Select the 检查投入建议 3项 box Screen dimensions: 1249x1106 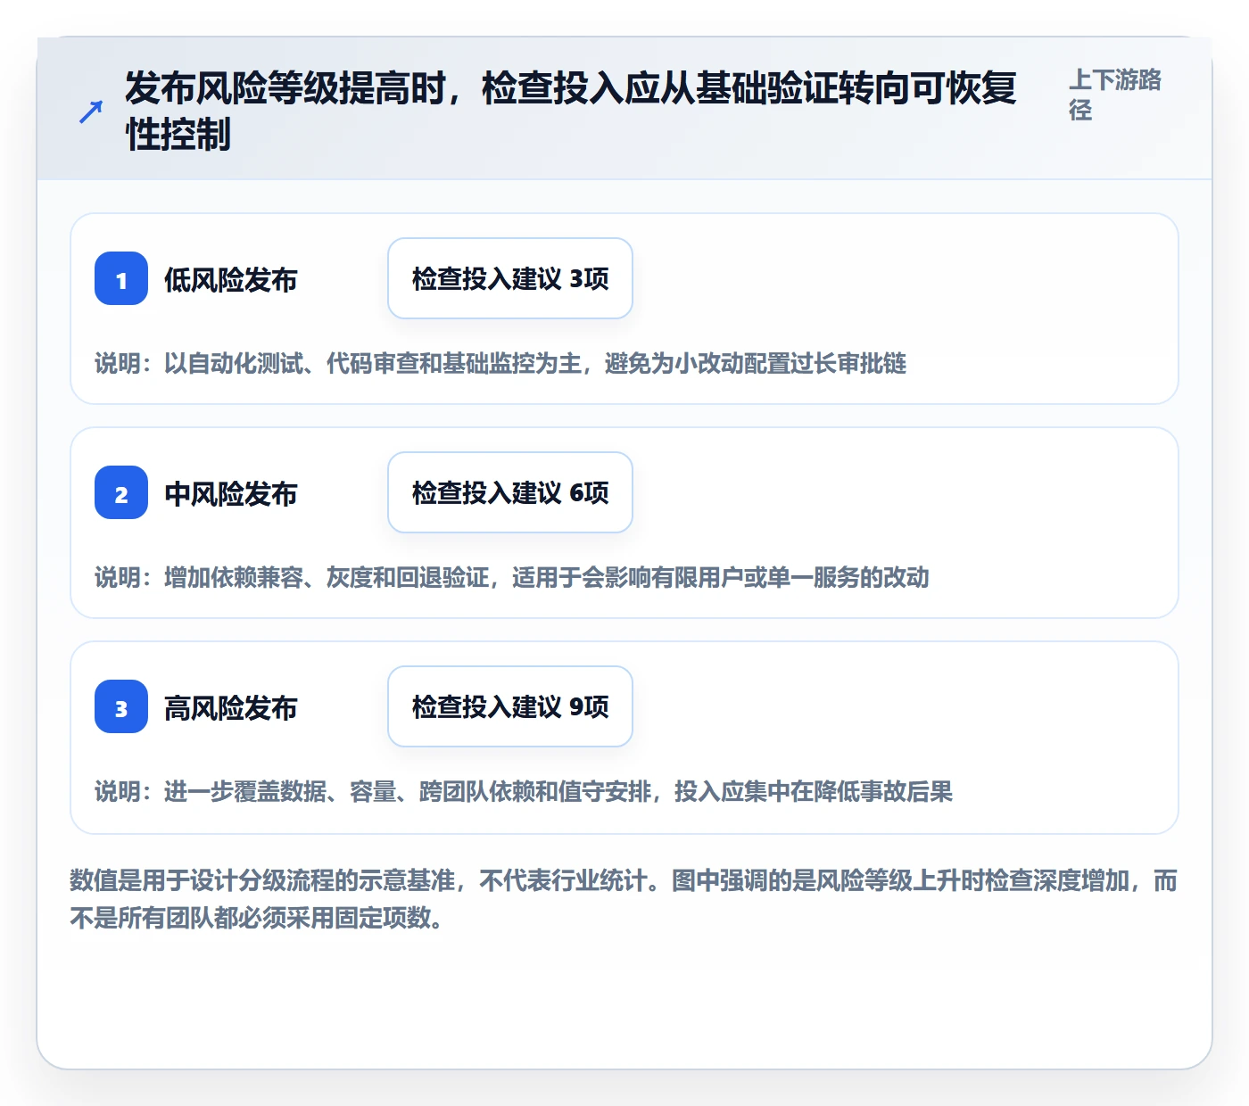pos(510,278)
